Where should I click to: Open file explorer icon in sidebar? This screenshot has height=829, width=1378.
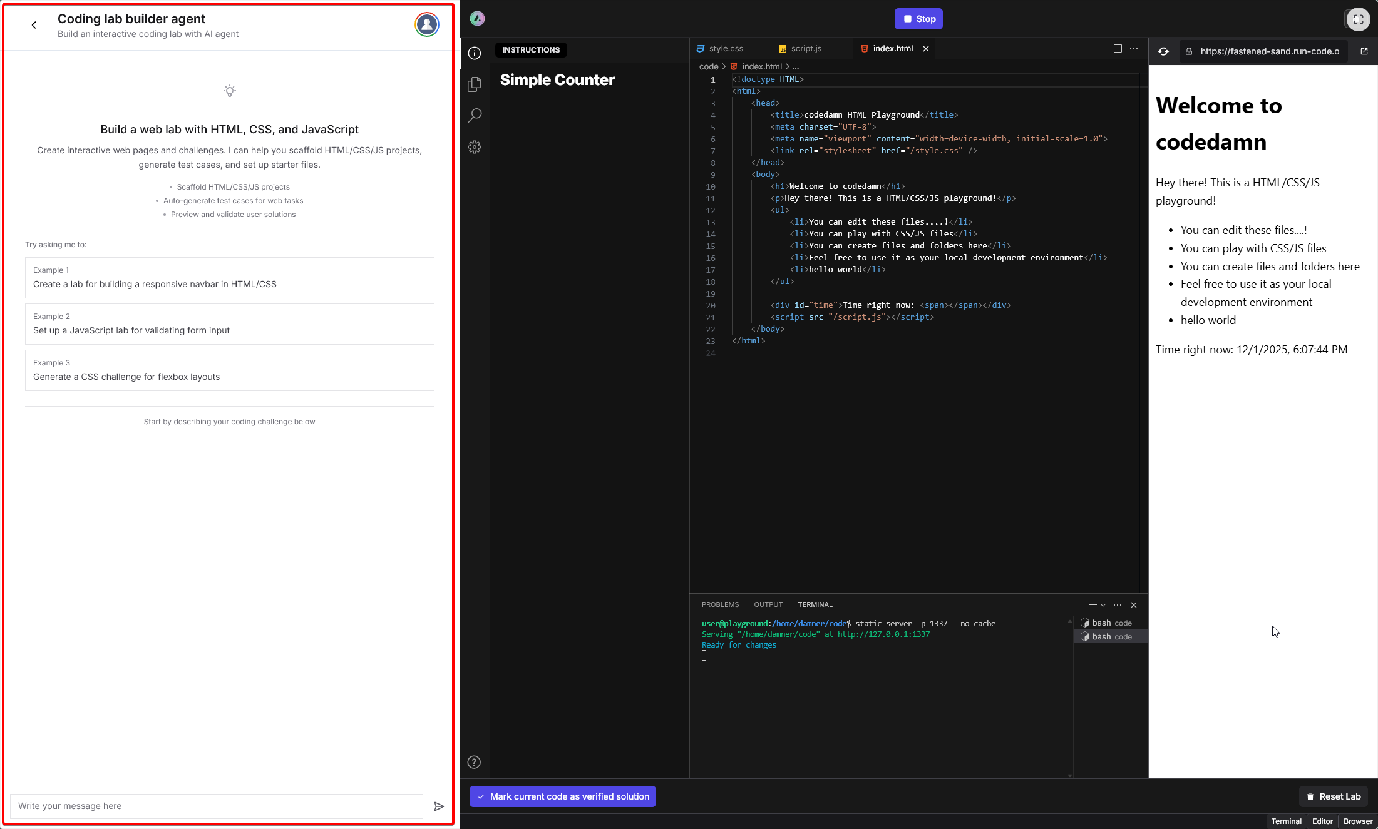tap(475, 84)
